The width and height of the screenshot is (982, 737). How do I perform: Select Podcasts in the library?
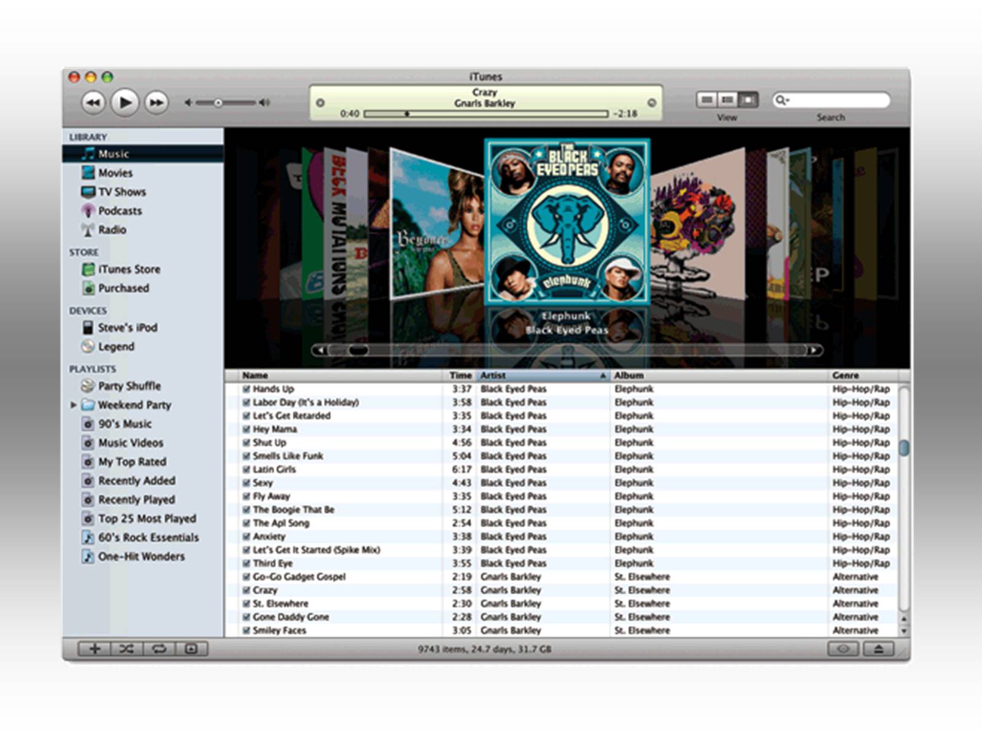(x=120, y=211)
